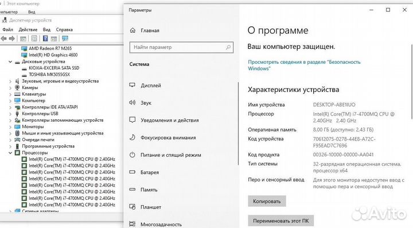Click the Многозадачность icon

[133, 224]
